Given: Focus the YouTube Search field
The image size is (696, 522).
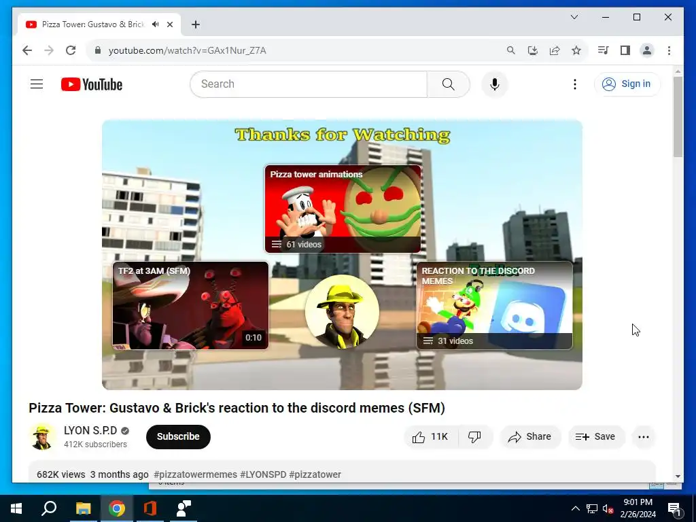Looking at the screenshot, I should (x=309, y=84).
